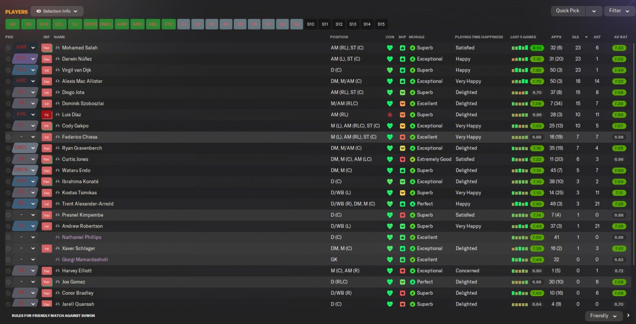Click the sharpness icon for Kostas Tsimikas
Screen dimensions: 636x324
[x=402, y=193]
